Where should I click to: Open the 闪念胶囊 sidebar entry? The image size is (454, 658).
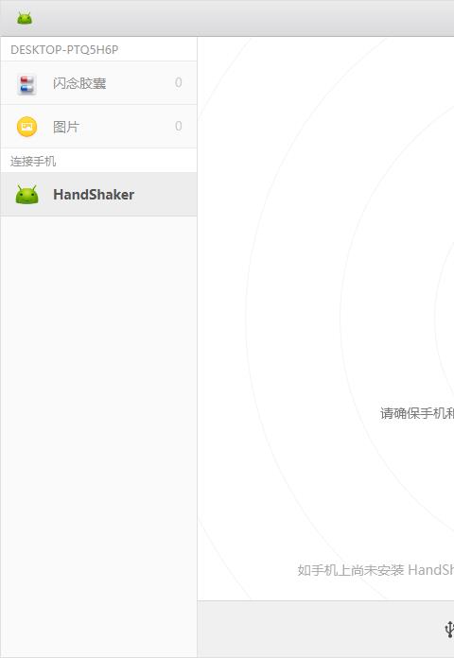click(x=98, y=83)
